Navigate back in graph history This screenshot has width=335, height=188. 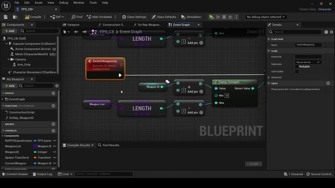point(76,32)
